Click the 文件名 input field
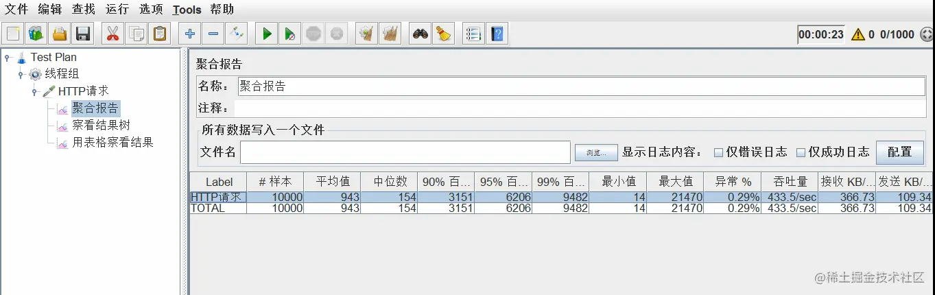935x295 pixels. pyautogui.click(x=405, y=152)
